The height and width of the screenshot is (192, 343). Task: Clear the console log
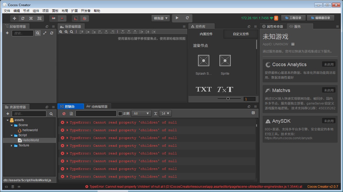click(x=64, y=114)
